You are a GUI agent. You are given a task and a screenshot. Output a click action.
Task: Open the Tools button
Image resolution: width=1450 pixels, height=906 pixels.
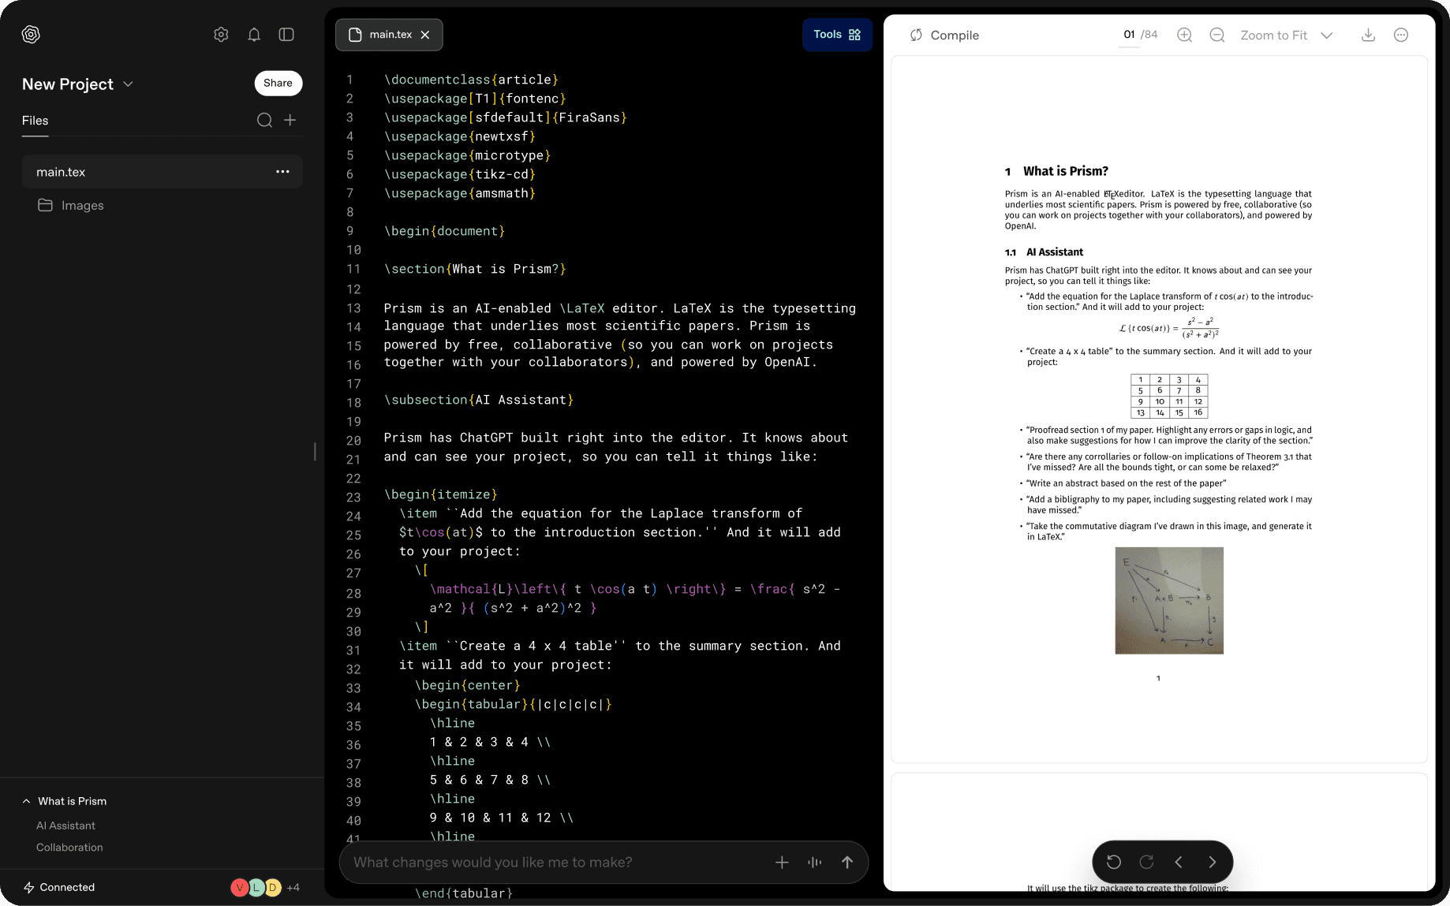point(837,35)
